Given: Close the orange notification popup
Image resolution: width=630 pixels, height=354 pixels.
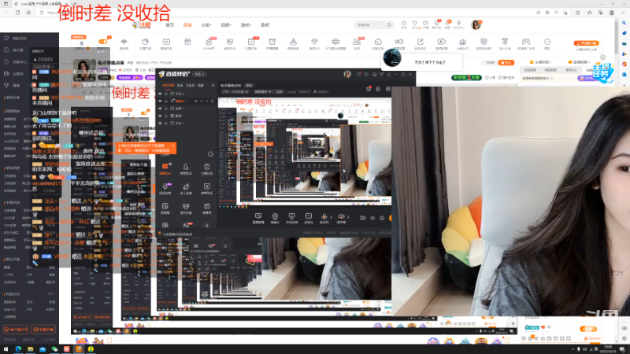Looking at the screenshot, I should pos(172,146).
